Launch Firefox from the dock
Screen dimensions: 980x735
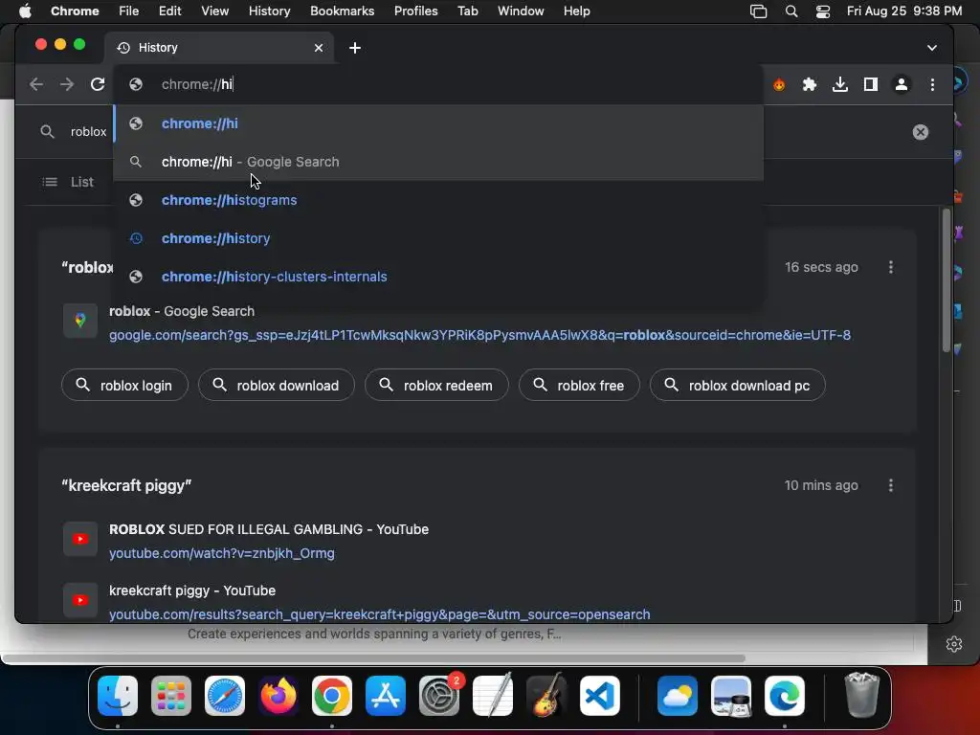click(278, 696)
